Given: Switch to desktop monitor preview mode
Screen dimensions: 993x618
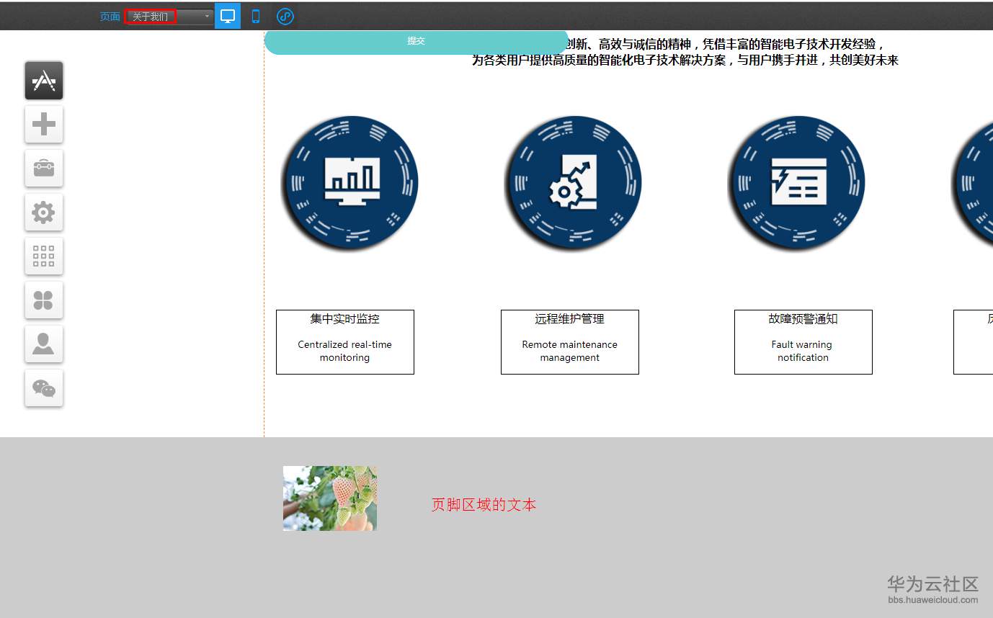Looking at the screenshot, I should coord(228,16).
